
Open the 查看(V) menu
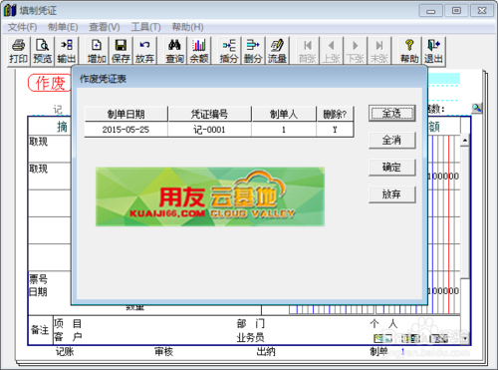(105, 27)
